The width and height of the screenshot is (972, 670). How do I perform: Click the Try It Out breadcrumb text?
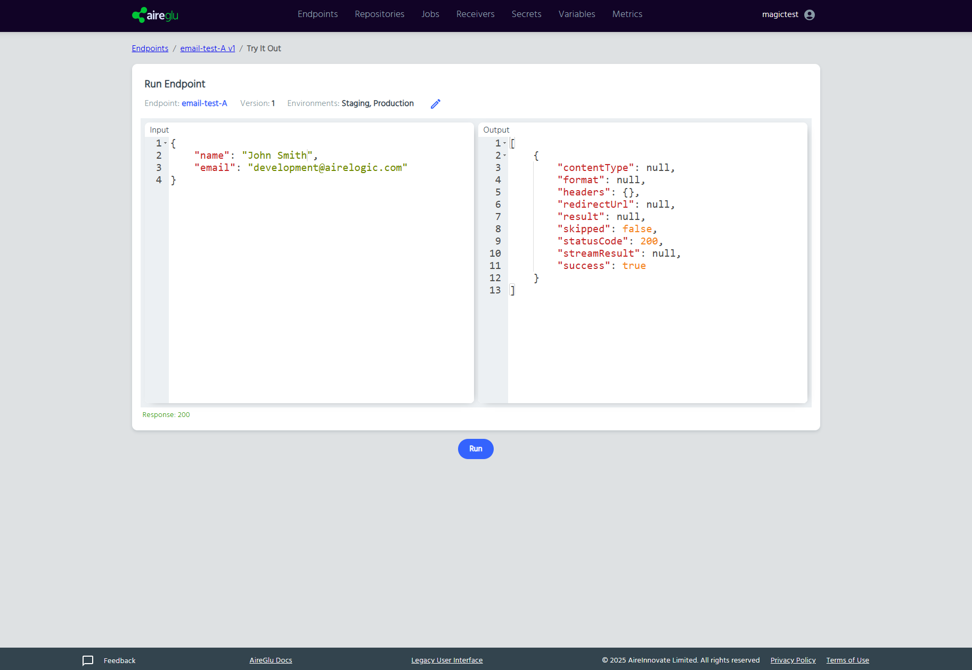coord(264,48)
